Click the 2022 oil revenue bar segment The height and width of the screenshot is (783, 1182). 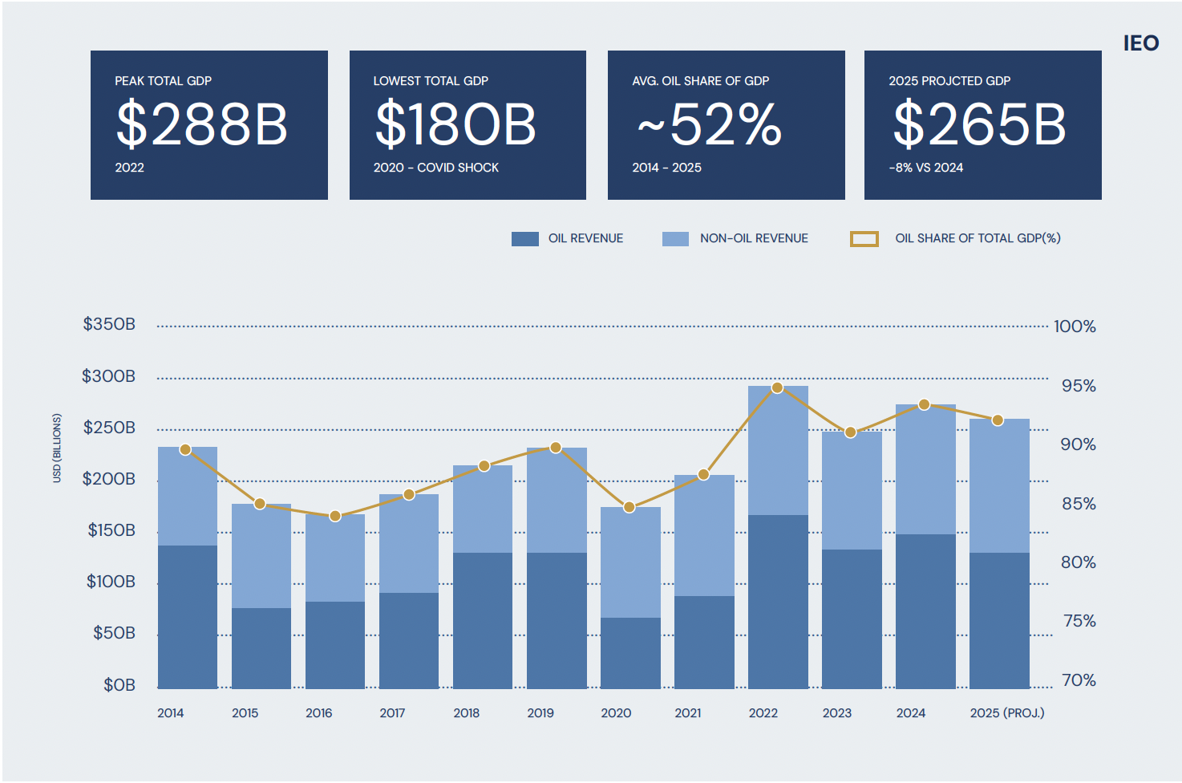tap(778, 602)
